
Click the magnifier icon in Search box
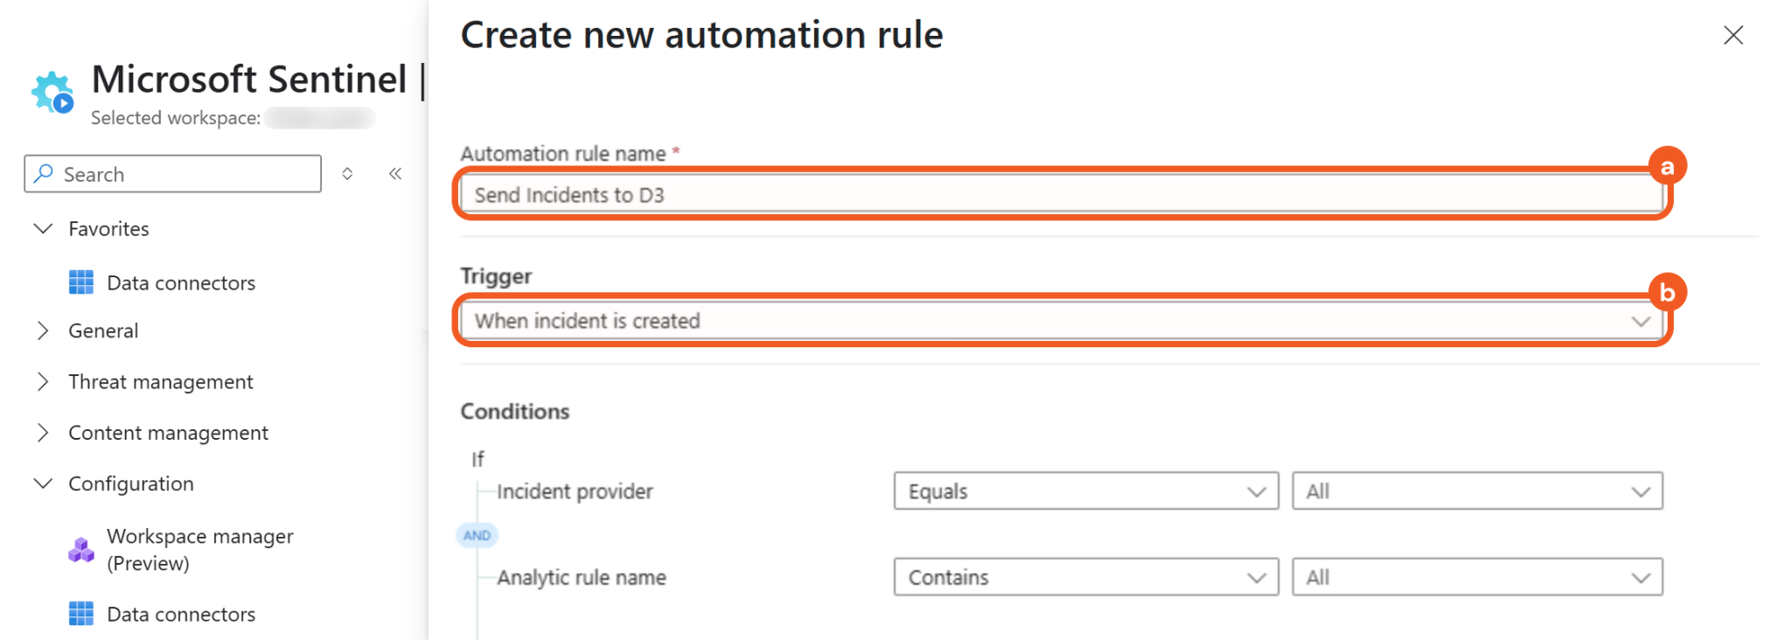[x=44, y=174]
